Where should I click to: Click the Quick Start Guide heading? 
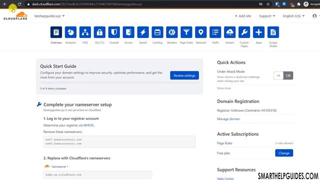(58, 66)
